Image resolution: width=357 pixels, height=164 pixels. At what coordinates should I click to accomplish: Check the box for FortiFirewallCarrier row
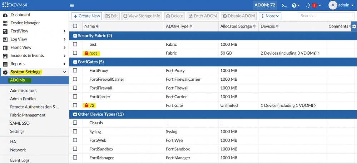pos(75,79)
